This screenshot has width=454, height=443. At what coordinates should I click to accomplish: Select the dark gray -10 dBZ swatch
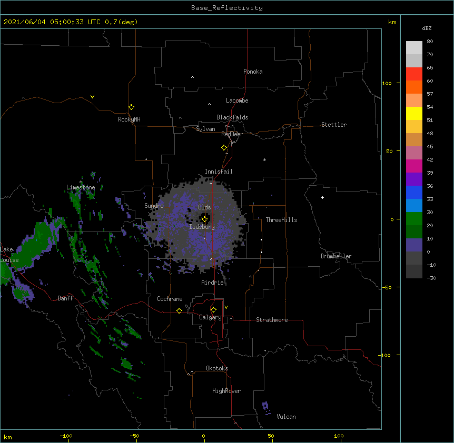pyautogui.click(x=414, y=271)
